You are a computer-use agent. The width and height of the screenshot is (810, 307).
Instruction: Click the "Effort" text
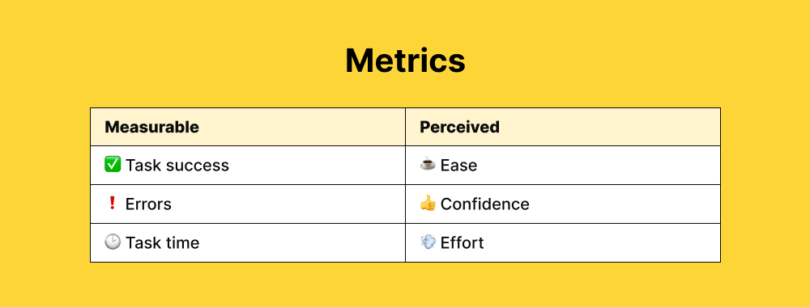coord(463,242)
